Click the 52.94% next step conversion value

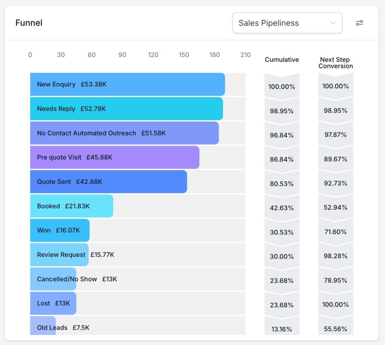(x=335, y=208)
